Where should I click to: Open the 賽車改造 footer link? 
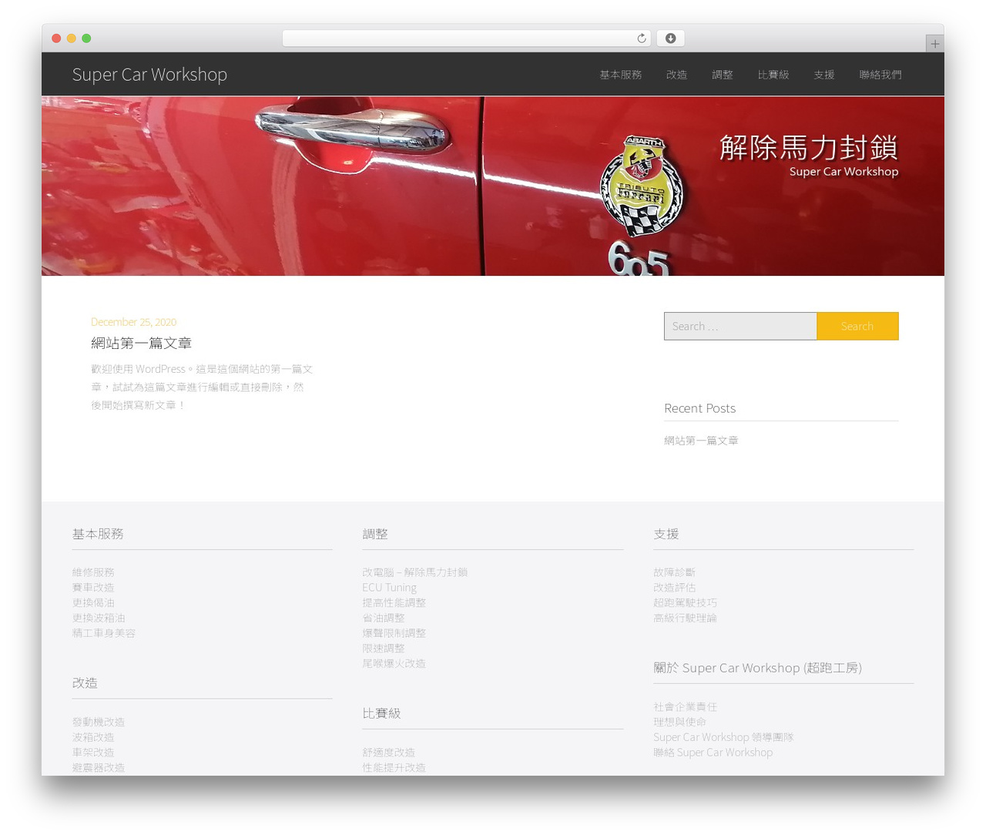click(x=93, y=587)
